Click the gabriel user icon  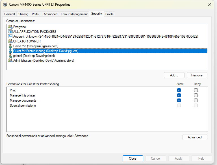[x=10, y=55]
